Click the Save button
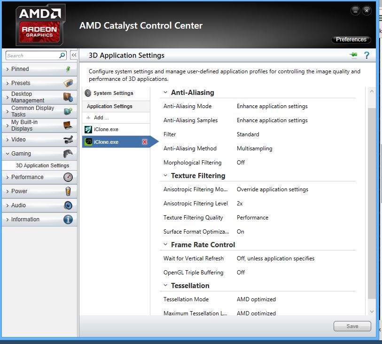382x344 pixels. click(x=352, y=326)
